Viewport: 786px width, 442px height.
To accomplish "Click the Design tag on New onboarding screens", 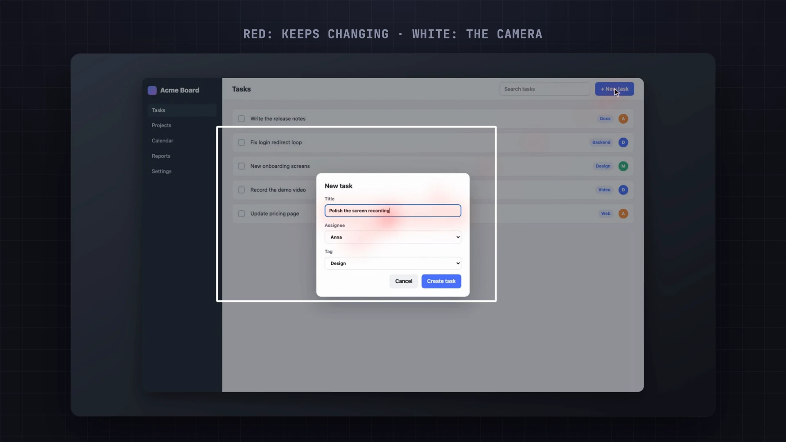I will [x=603, y=166].
